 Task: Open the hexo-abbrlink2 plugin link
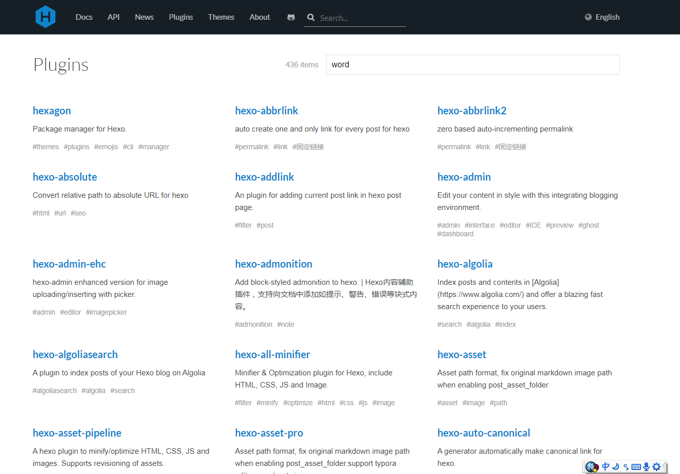pos(472,111)
